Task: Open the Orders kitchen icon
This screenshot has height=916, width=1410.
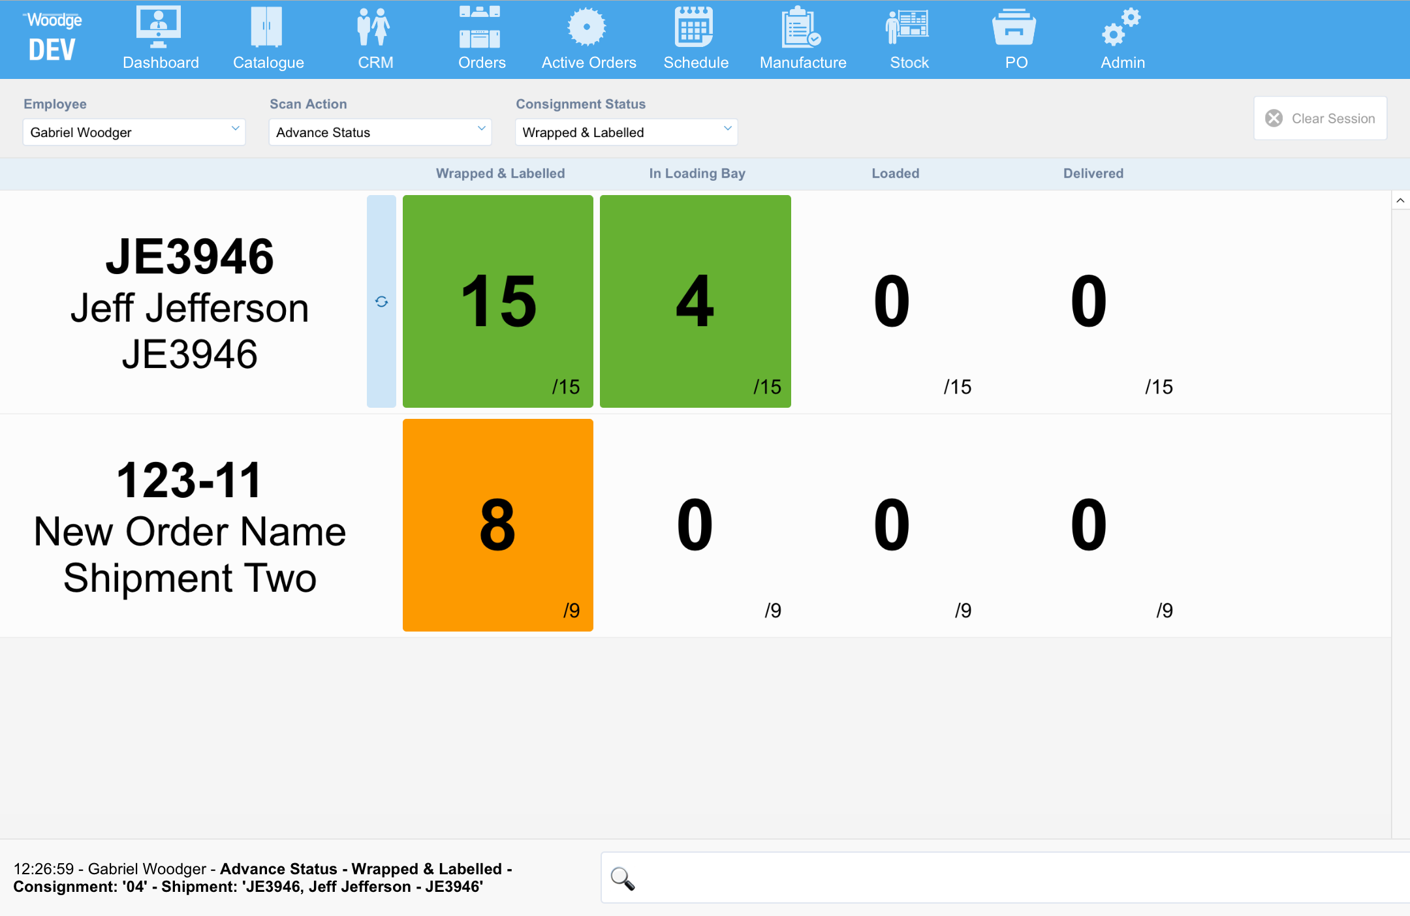Action: (x=480, y=27)
